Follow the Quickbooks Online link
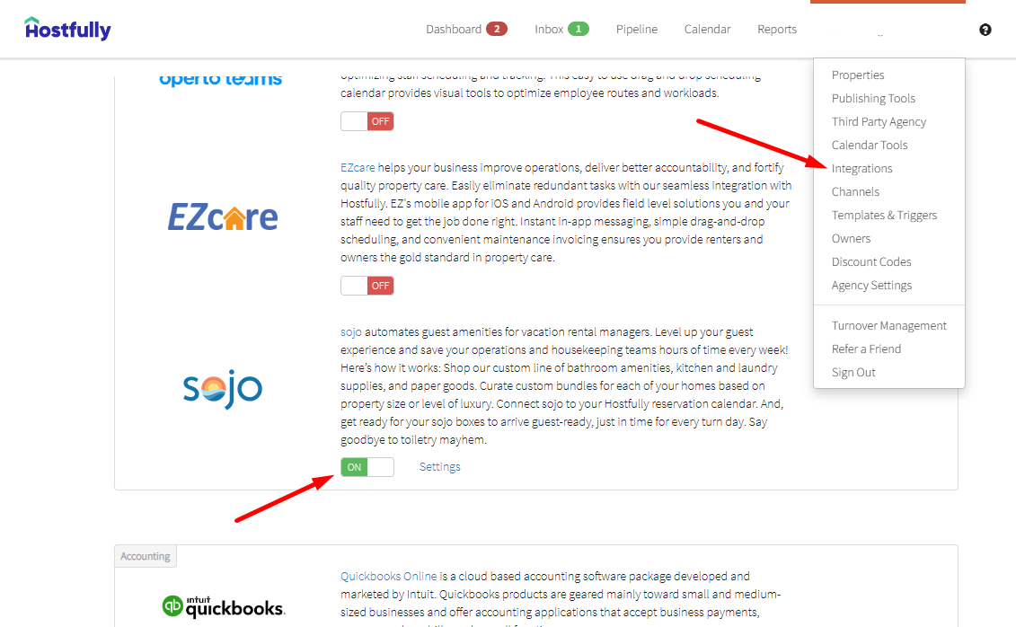1016x627 pixels. click(x=388, y=576)
